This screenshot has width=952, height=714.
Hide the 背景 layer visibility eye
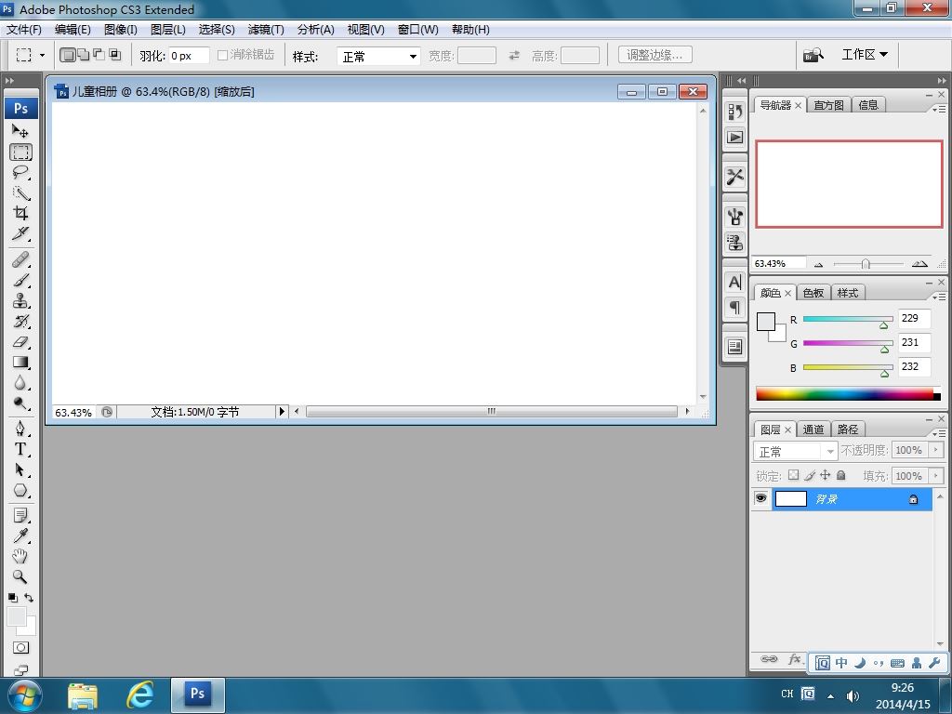(760, 498)
